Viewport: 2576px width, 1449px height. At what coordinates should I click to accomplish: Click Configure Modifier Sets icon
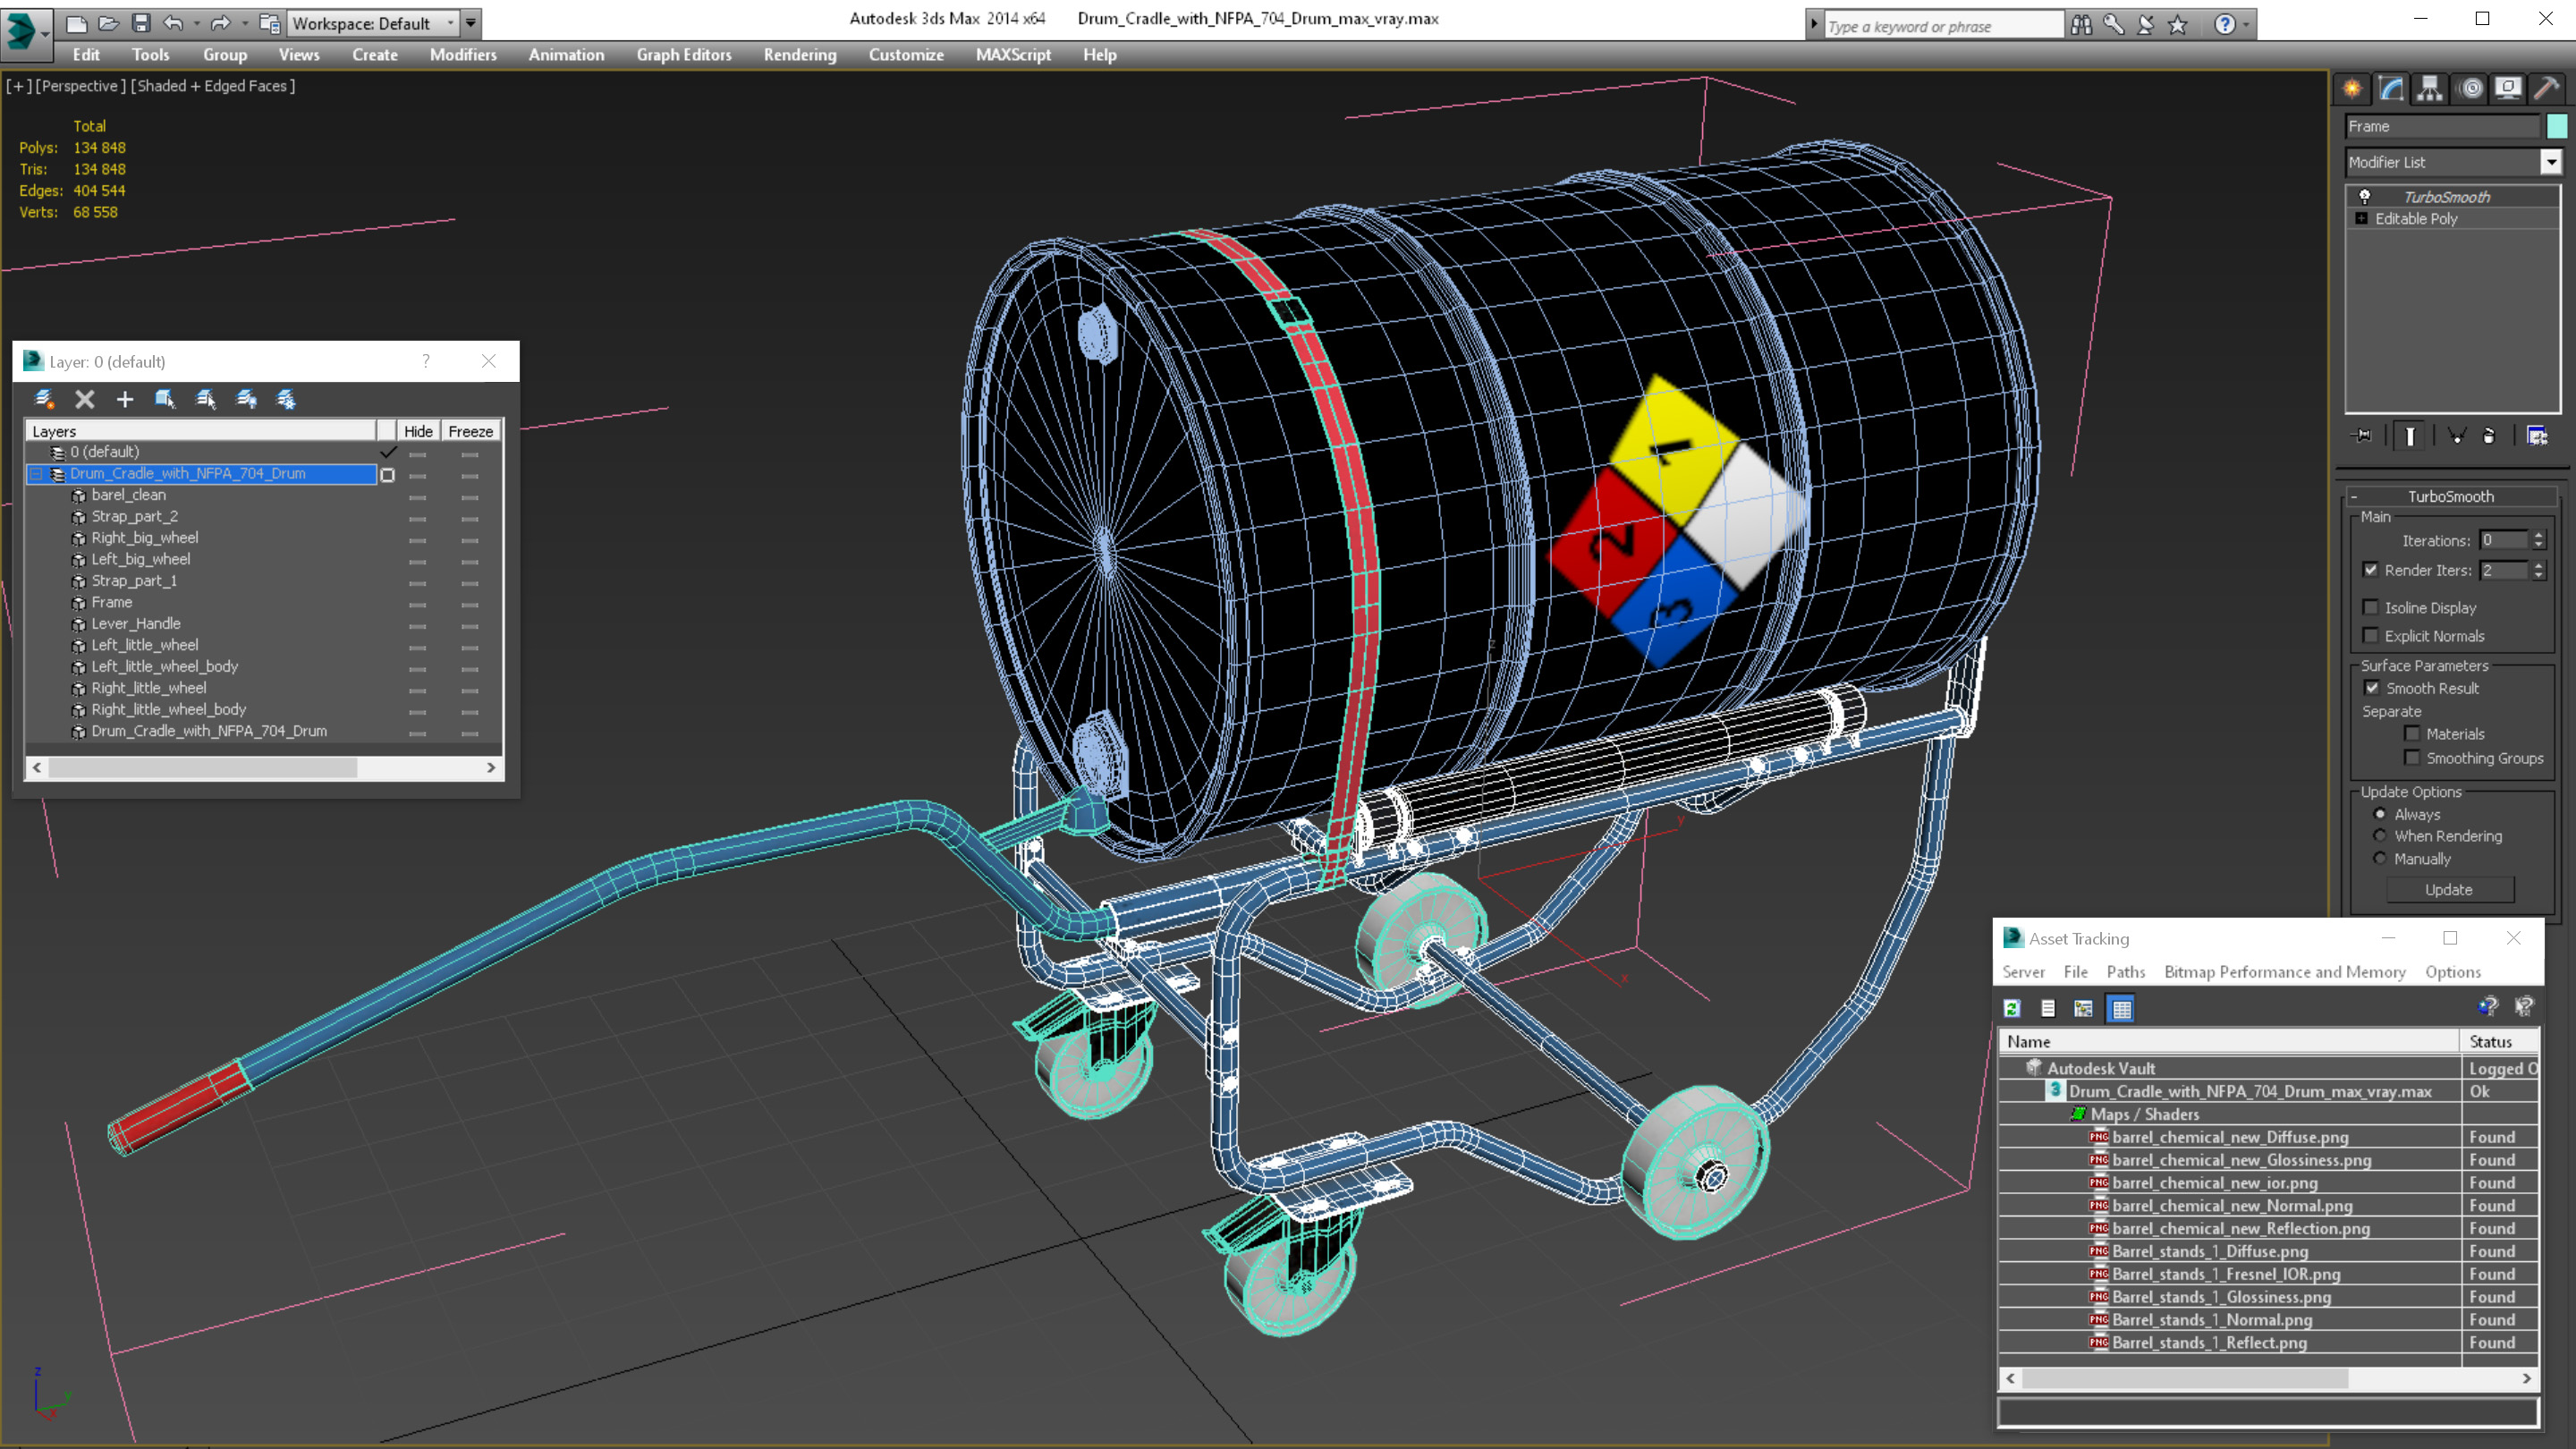click(2537, 436)
